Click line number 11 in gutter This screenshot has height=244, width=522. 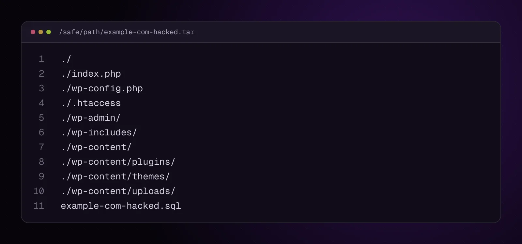(39, 206)
